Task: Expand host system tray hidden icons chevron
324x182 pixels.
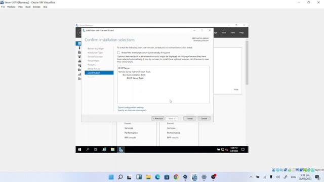Action: click(x=251, y=177)
